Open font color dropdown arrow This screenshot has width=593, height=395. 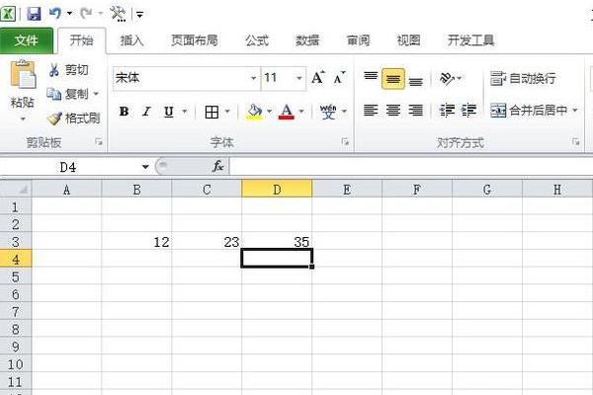click(x=301, y=112)
